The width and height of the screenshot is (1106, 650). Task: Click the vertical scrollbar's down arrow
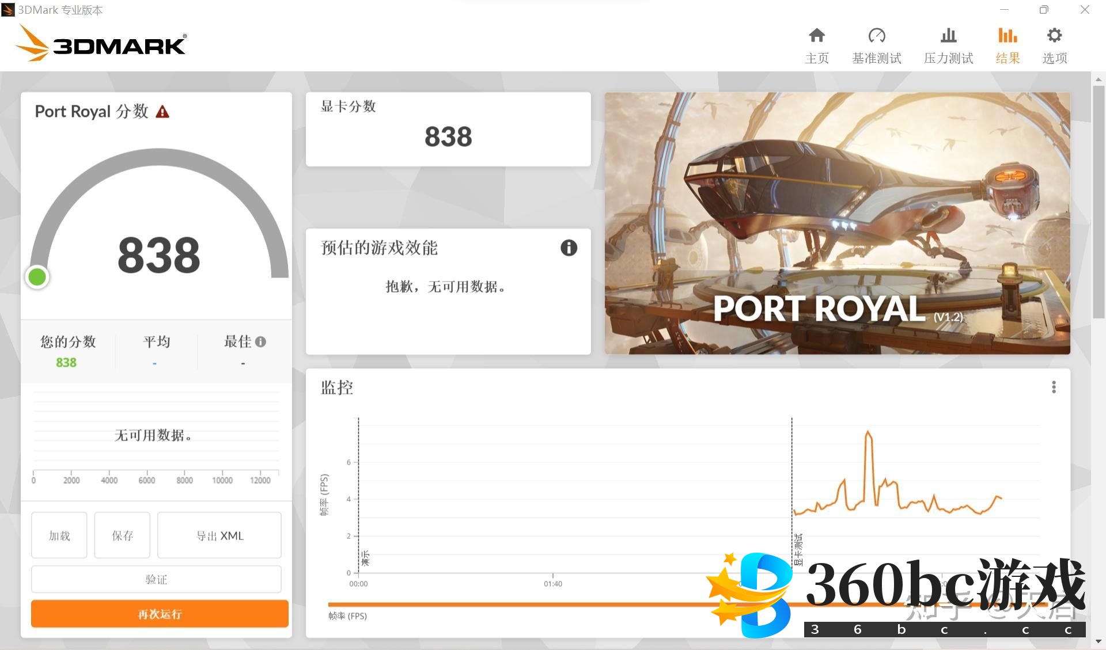1098,641
